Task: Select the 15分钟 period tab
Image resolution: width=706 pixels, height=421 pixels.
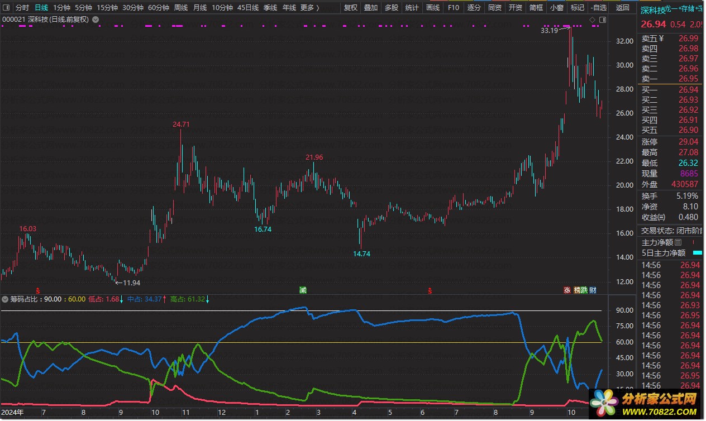Action: [107, 8]
